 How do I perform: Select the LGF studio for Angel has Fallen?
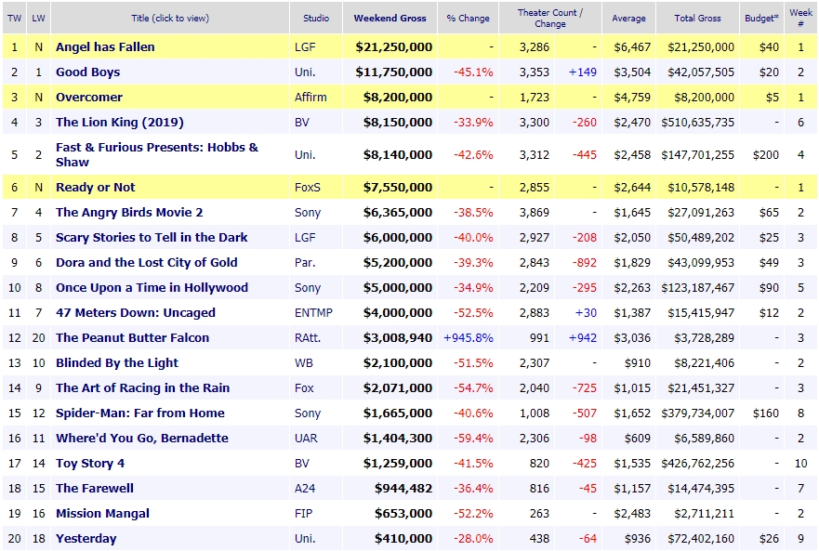[x=305, y=47]
